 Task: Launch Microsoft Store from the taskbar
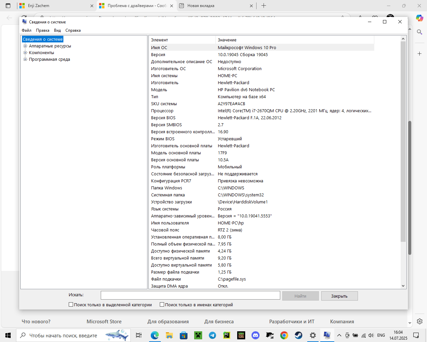point(183,335)
